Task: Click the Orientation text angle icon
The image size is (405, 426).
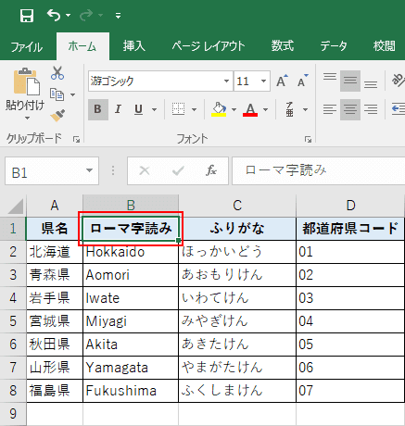Action: [399, 80]
